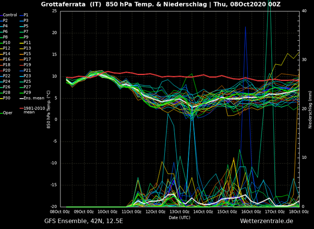
Task: Select legend entry 'P27'
Action: 25,87
